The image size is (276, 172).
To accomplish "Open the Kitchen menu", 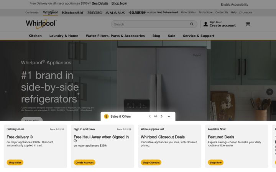I will [x=35, y=36].
